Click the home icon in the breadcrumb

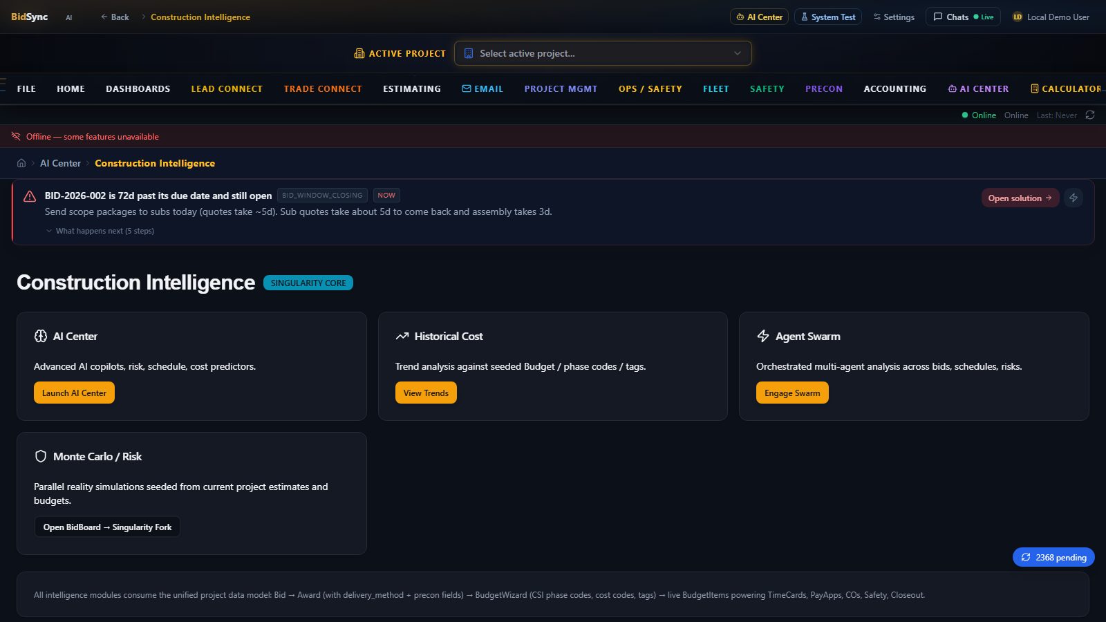pos(21,163)
